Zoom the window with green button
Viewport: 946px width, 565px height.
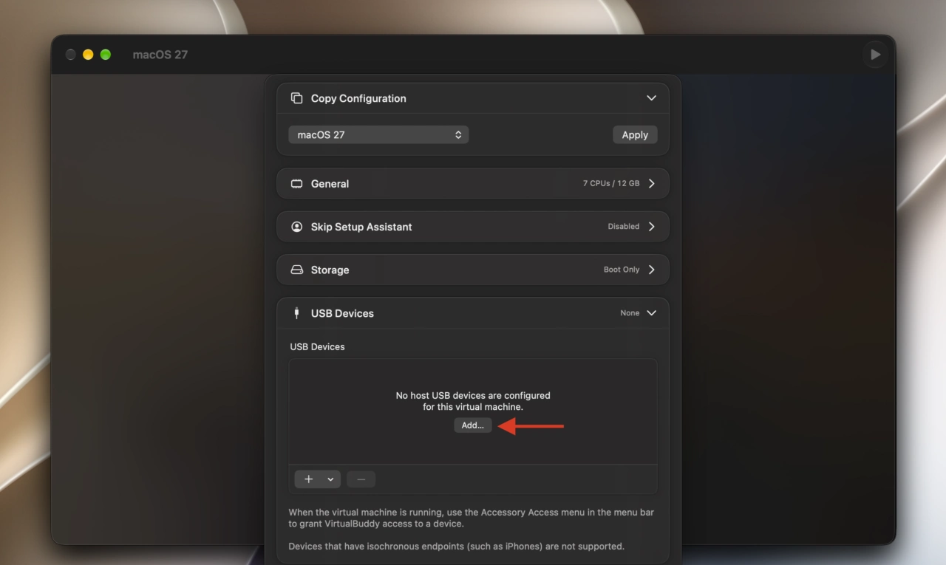[106, 55]
